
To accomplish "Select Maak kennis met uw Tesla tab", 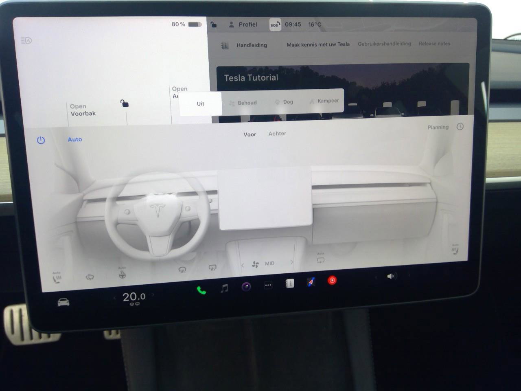I will point(318,44).
